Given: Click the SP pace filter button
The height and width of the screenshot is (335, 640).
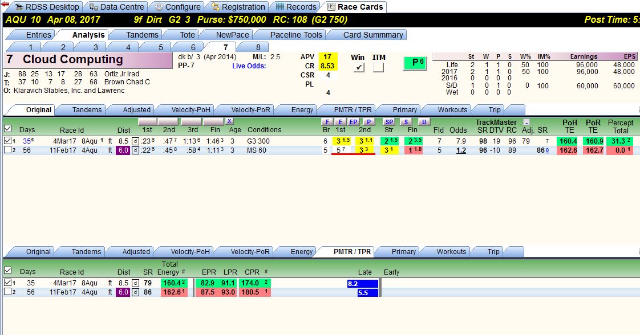Looking at the screenshot, I should [x=389, y=122].
